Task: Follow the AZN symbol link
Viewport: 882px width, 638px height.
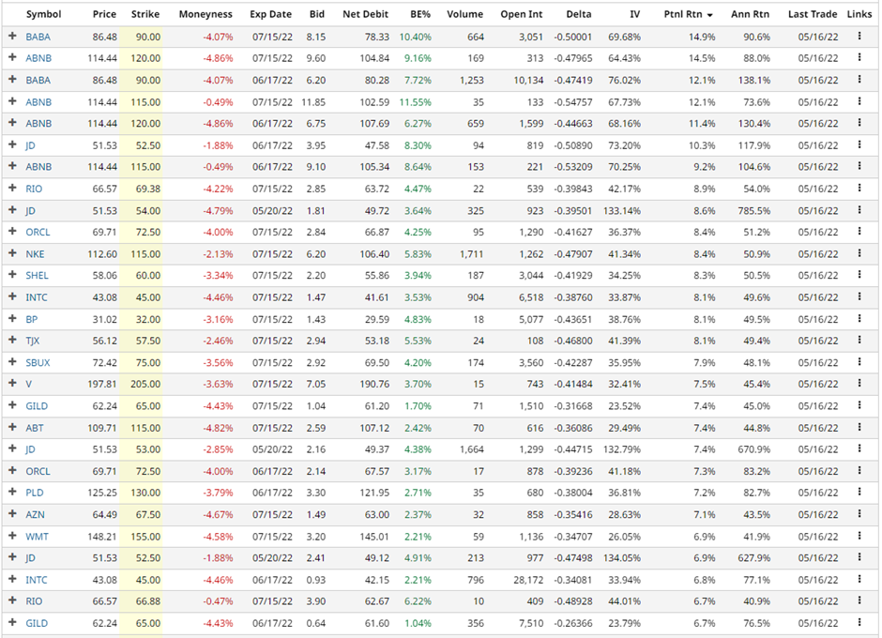Action: (x=35, y=515)
